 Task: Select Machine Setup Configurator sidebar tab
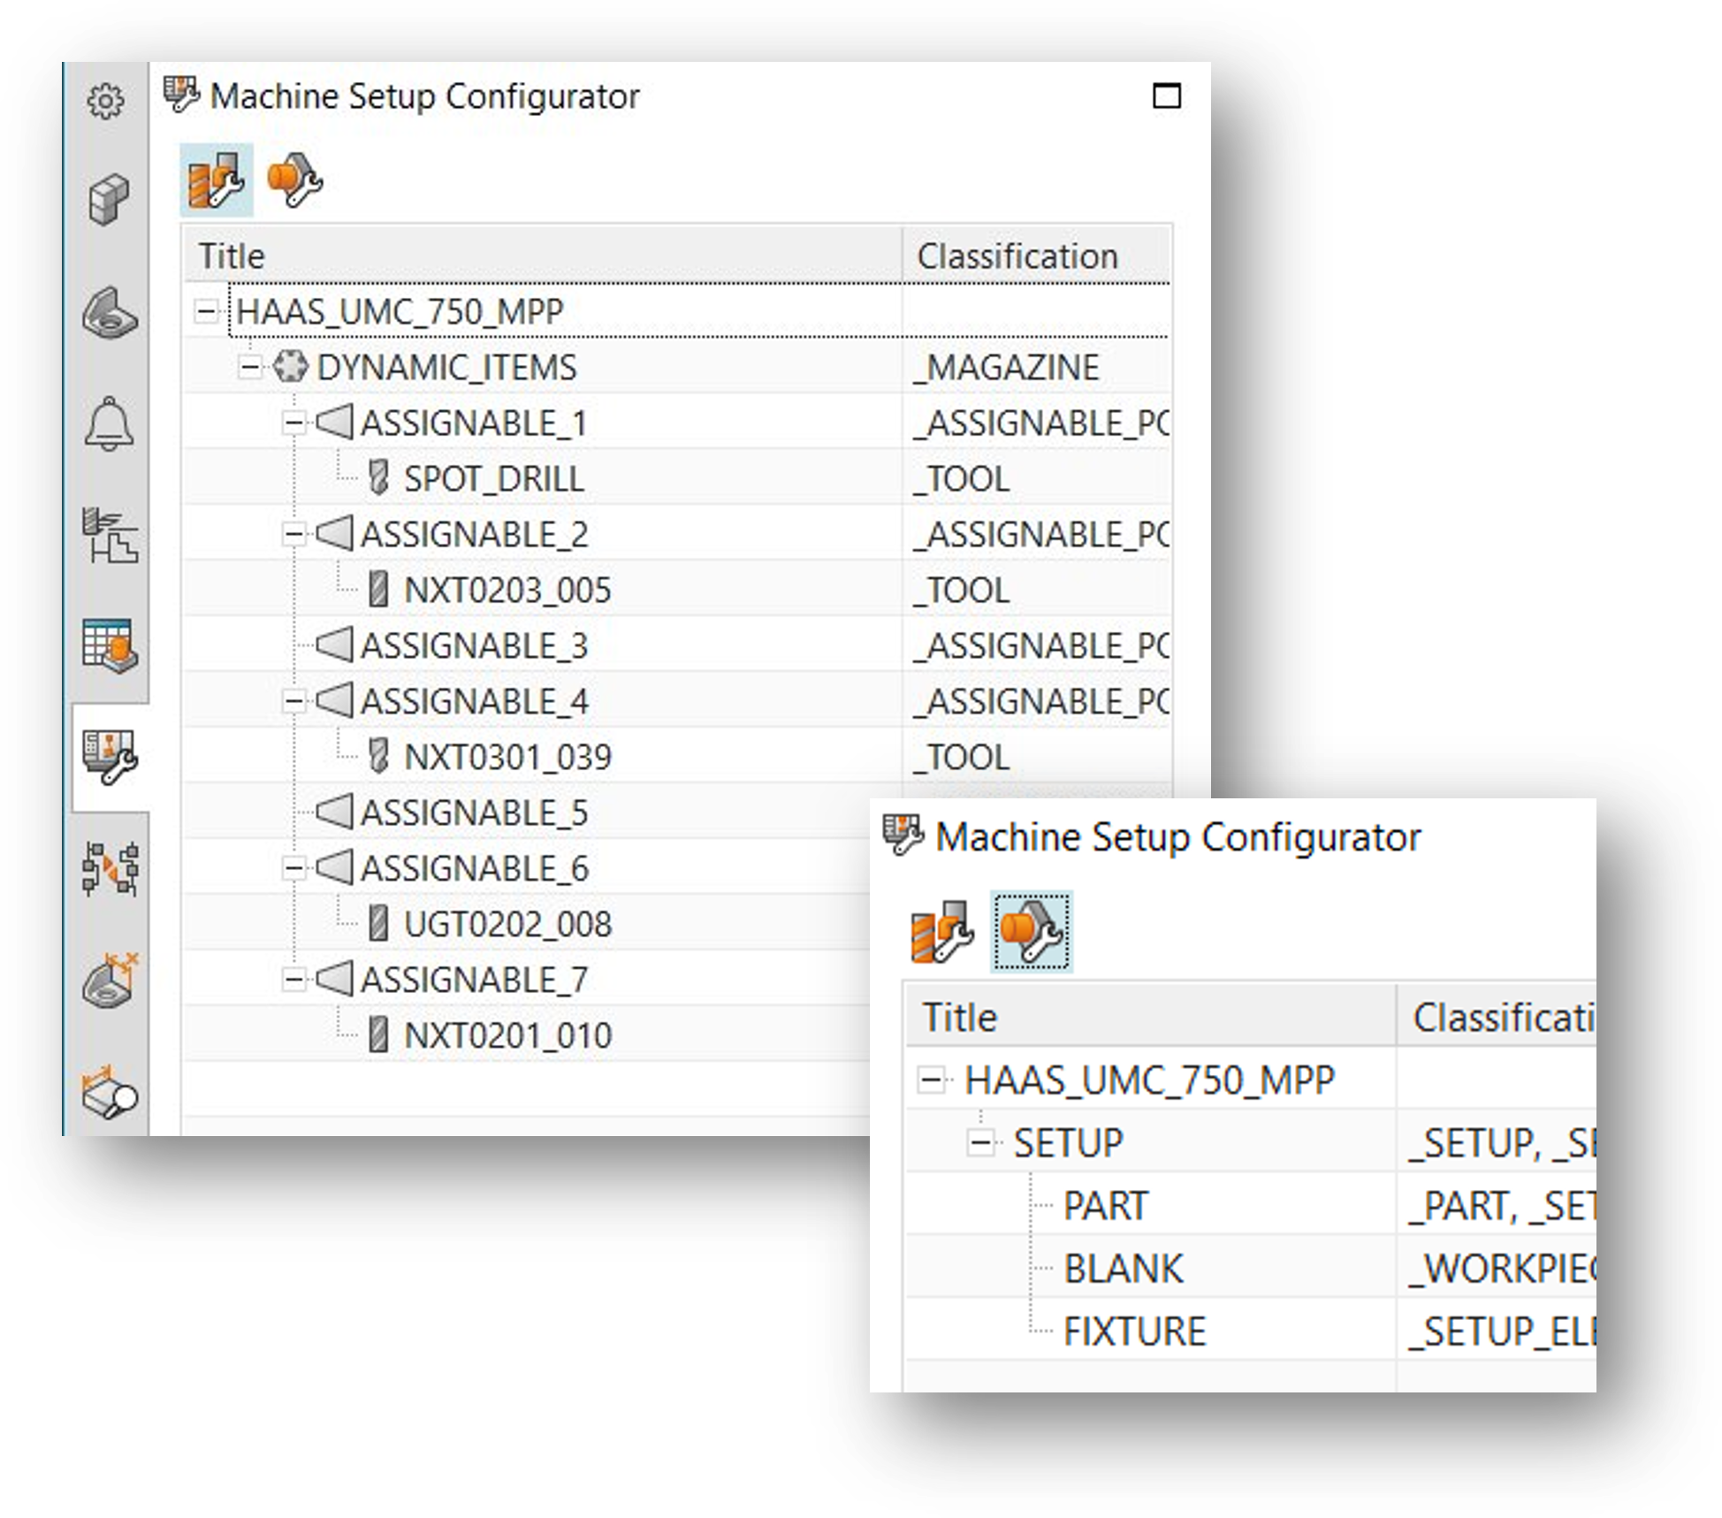pos(109,757)
